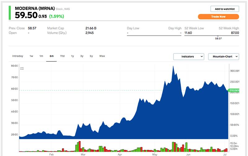
Task: Click the 80.00 y-axis label
Action: pyautogui.click(x=14, y=66)
